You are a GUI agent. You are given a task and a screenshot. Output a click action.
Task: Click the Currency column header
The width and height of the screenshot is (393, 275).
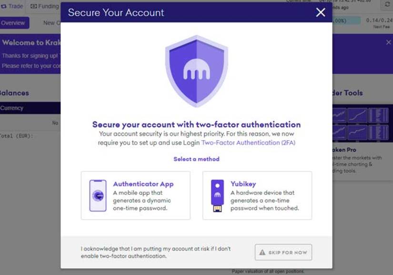pyautogui.click(x=11, y=108)
